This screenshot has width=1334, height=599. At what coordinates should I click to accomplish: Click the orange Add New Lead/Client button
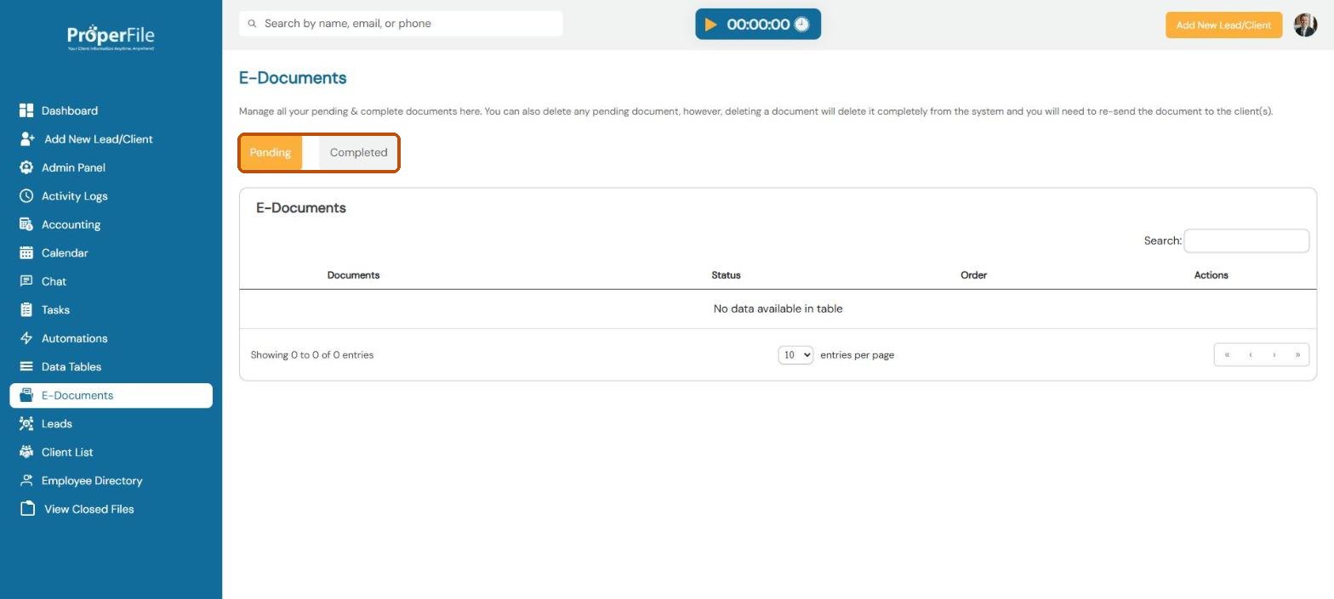(x=1223, y=25)
